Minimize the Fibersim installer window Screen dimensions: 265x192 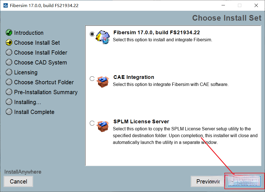click(x=223, y=5)
